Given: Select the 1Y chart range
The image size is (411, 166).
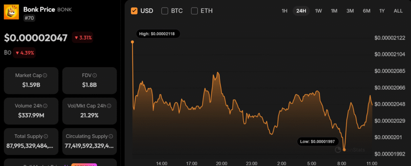Looking at the screenshot, I should 382,11.
